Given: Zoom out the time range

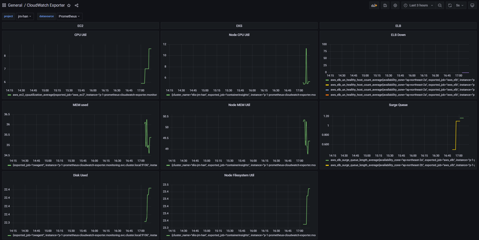Looking at the screenshot, I should coord(440,5).
